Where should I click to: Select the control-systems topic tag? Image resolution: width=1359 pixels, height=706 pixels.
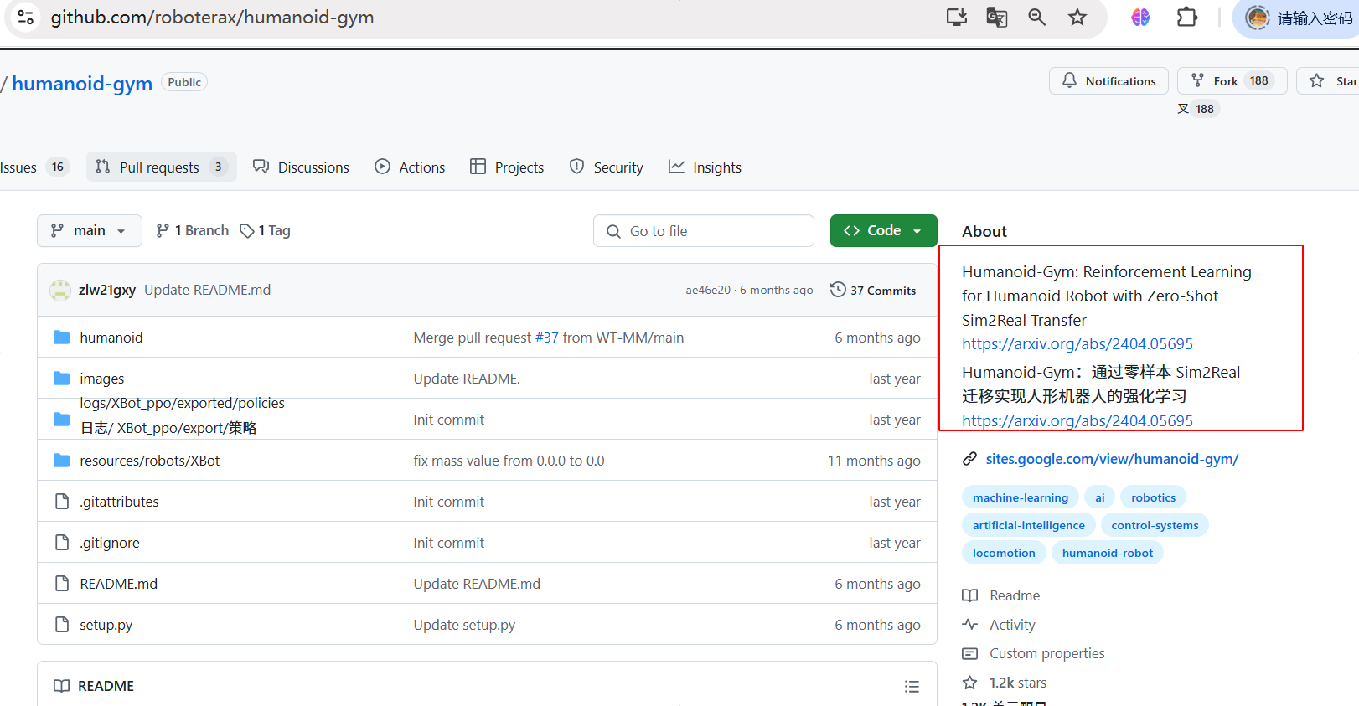(x=1155, y=525)
